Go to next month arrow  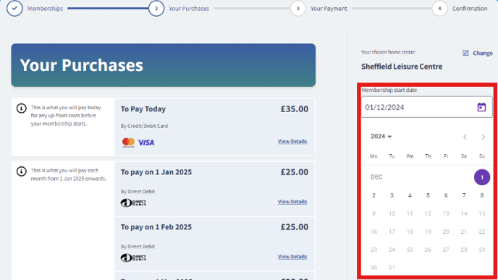pyautogui.click(x=483, y=137)
